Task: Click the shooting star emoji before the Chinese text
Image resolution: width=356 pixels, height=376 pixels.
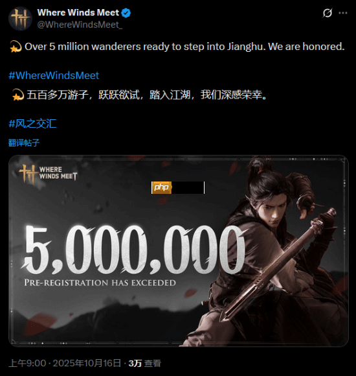Action: coord(18,95)
